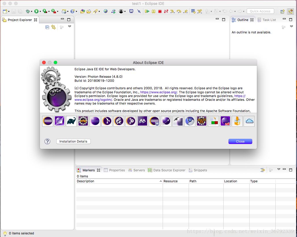
Task: Click the Installation Details button
Action: pos(73,141)
